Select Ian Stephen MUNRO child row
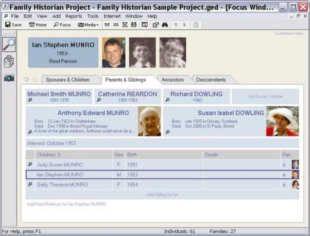This screenshot has height=236, width=310. tap(162, 175)
